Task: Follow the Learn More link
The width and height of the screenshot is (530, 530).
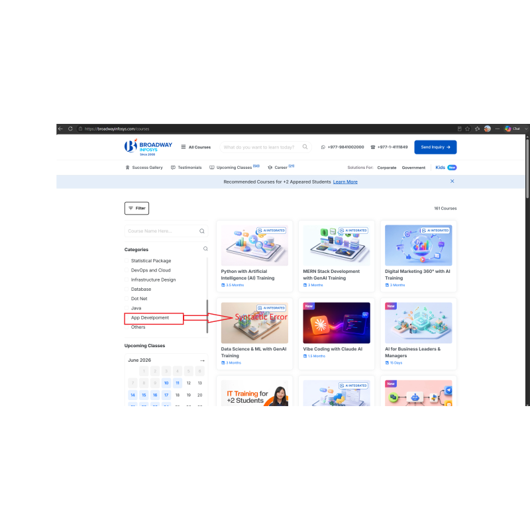Action: [345, 182]
